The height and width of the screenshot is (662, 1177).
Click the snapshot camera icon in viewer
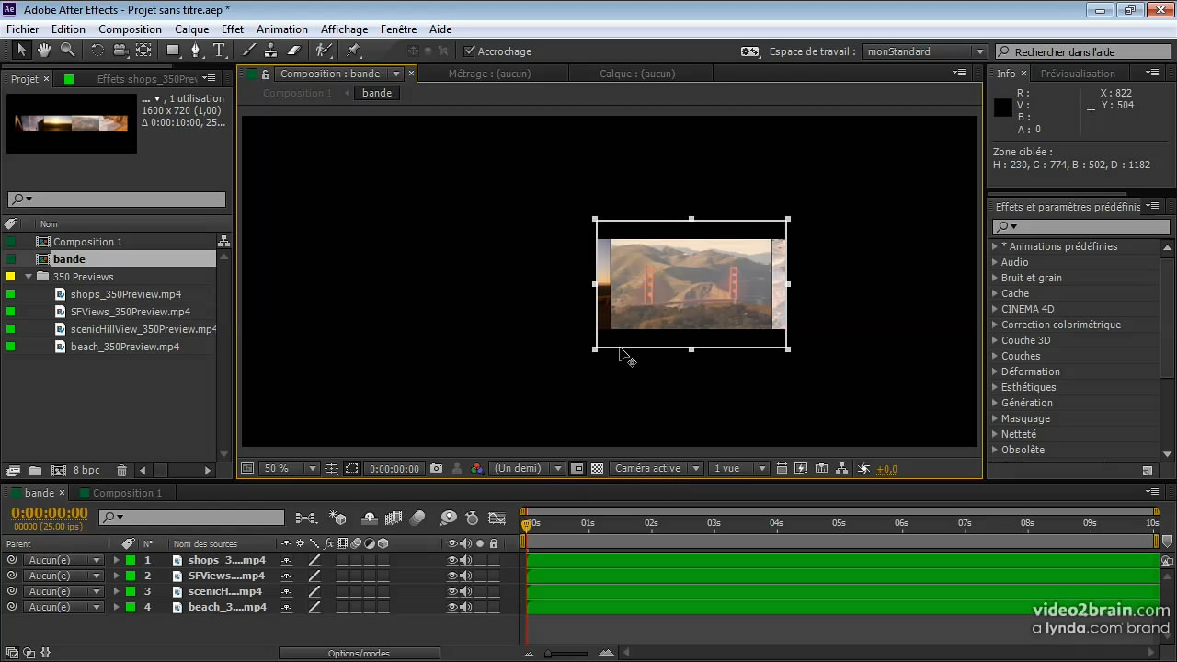point(436,468)
